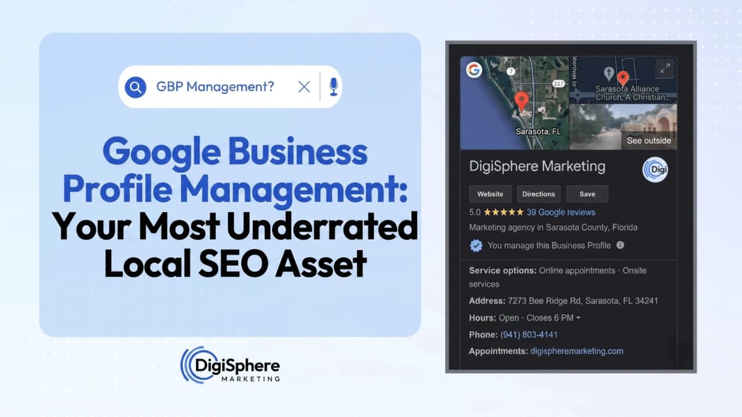Click the microphone voice search icon

(333, 86)
